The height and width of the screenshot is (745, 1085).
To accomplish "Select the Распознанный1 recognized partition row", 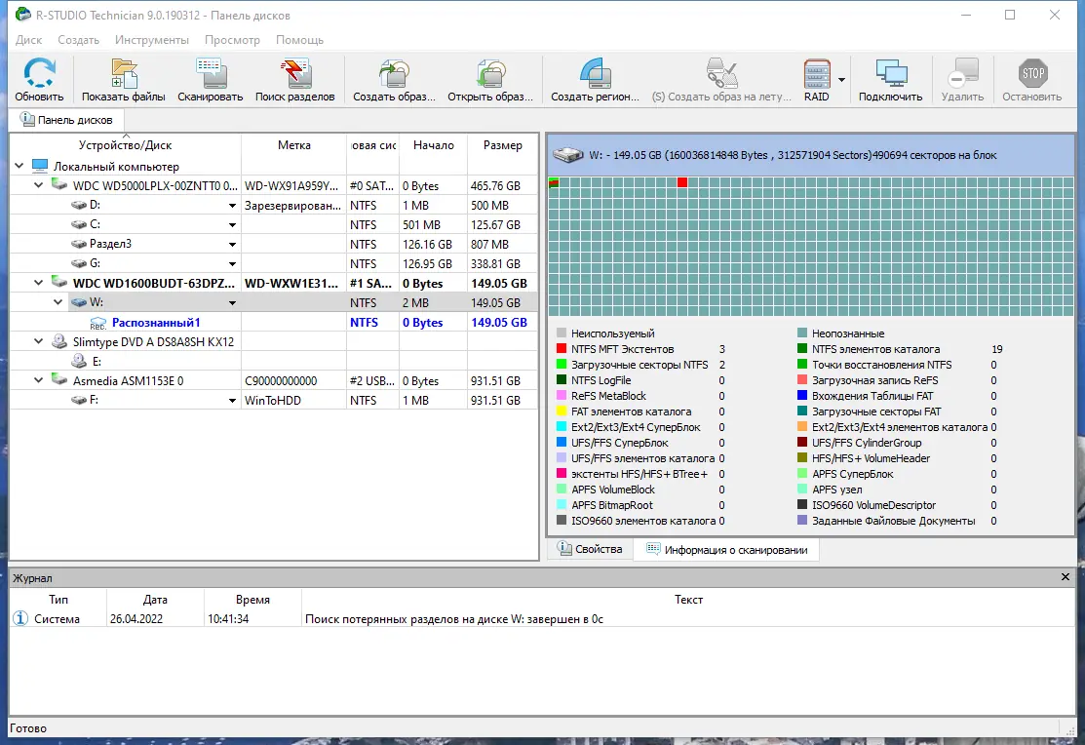I will point(274,322).
